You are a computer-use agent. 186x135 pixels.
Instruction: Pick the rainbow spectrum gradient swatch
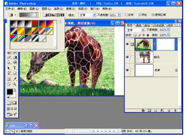tap(14, 38)
